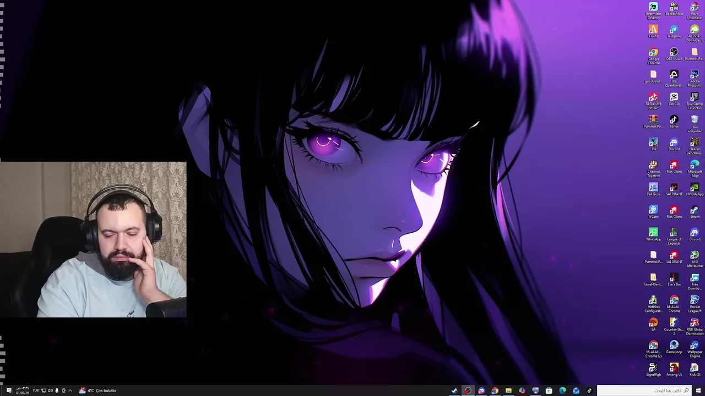Viewport: 705px width, 396px height.
Task: Select the Heaven Benchmark desktop icon
Action: coord(695,146)
